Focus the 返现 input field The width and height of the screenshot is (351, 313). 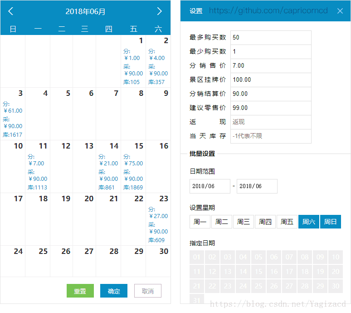coord(271,122)
